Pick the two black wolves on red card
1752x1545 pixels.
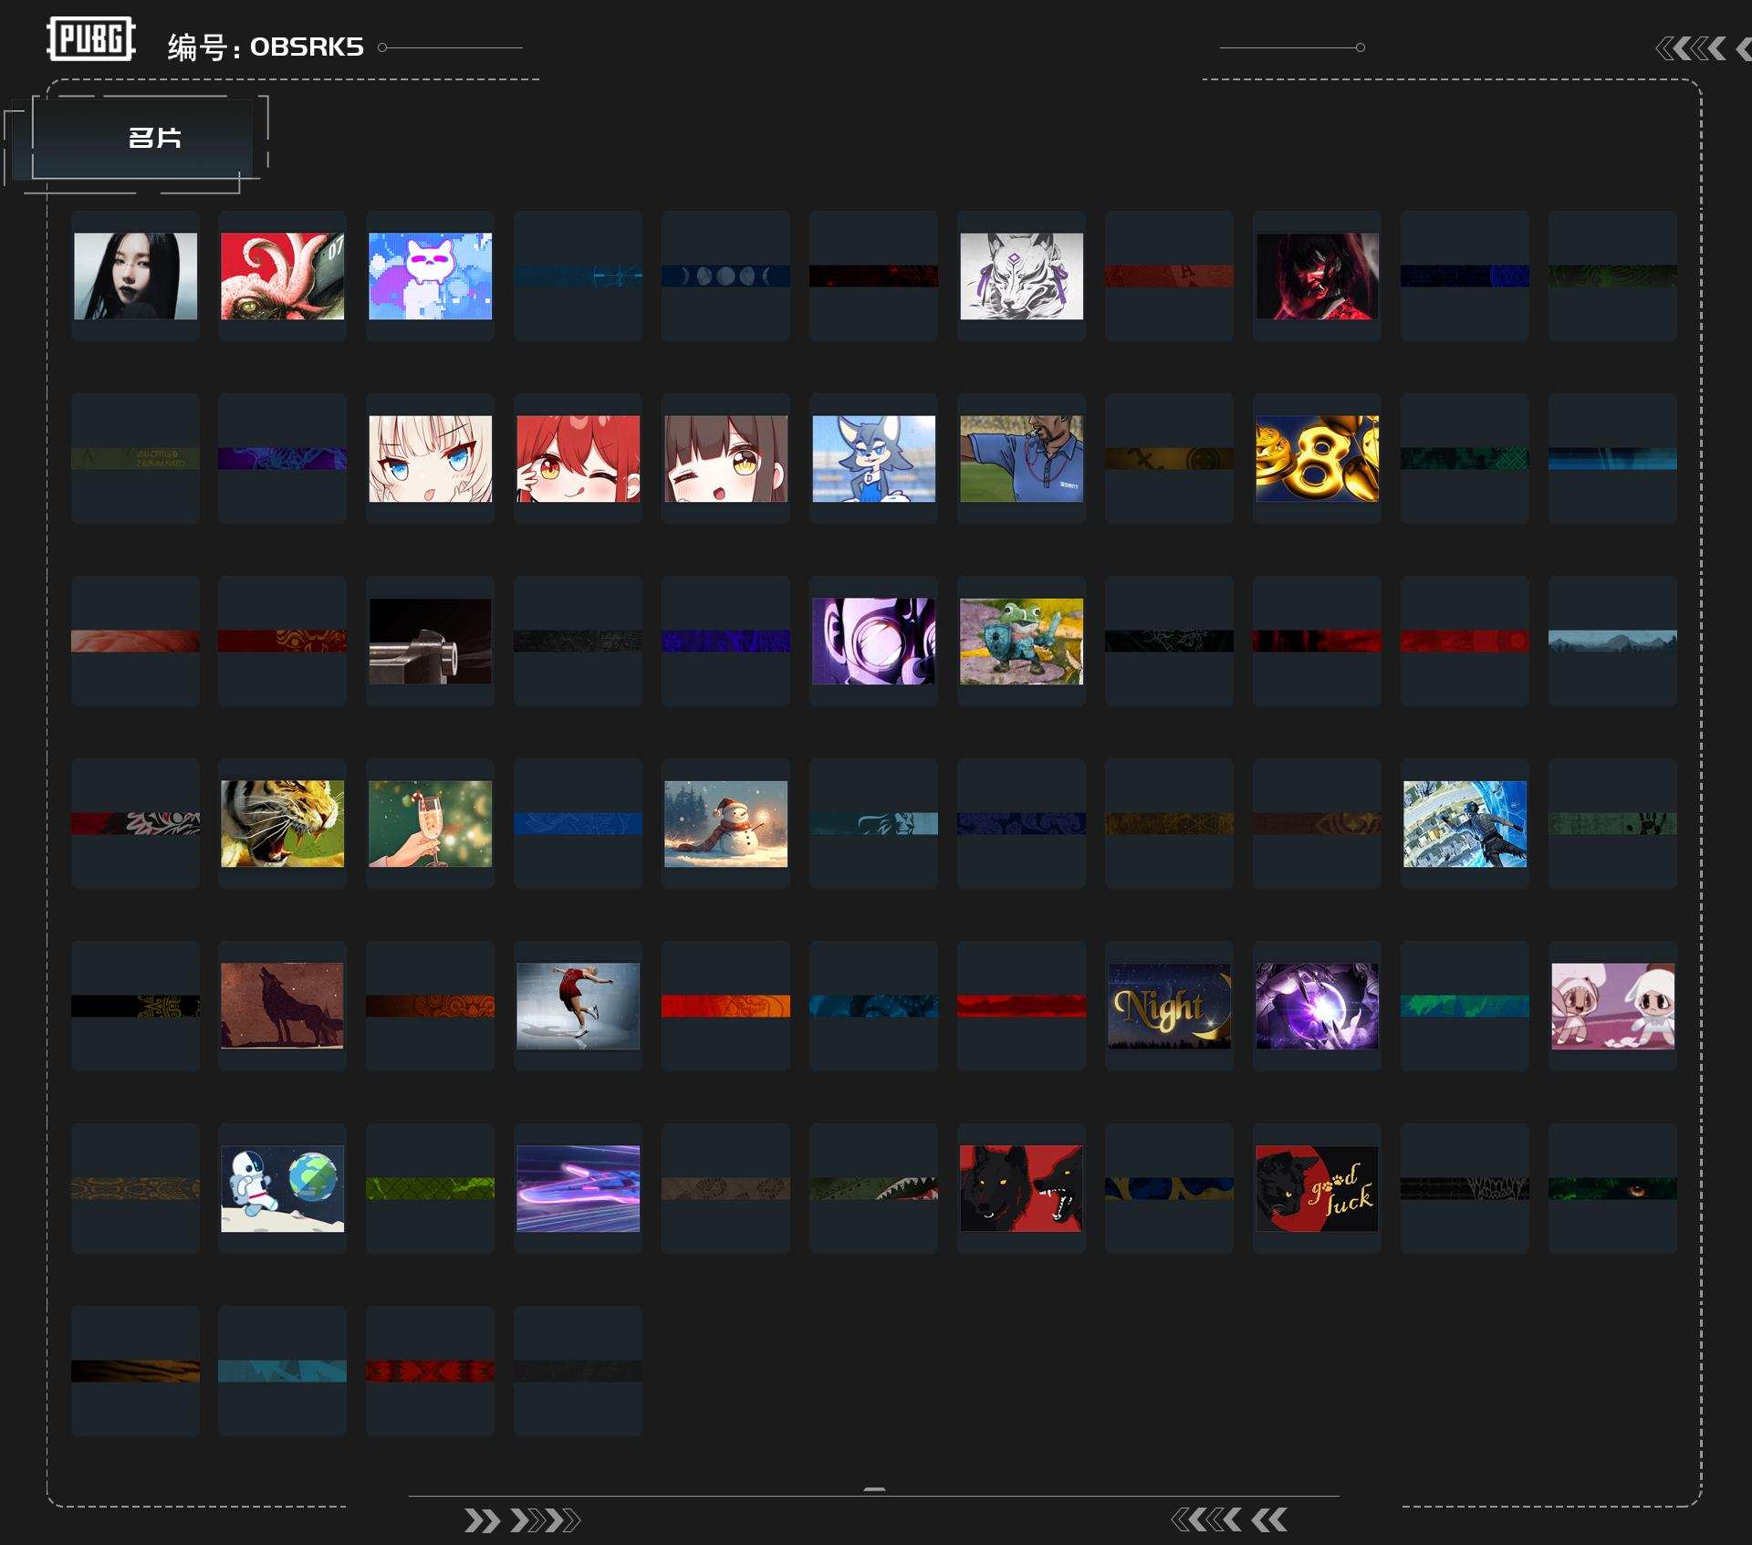pyautogui.click(x=1022, y=1188)
